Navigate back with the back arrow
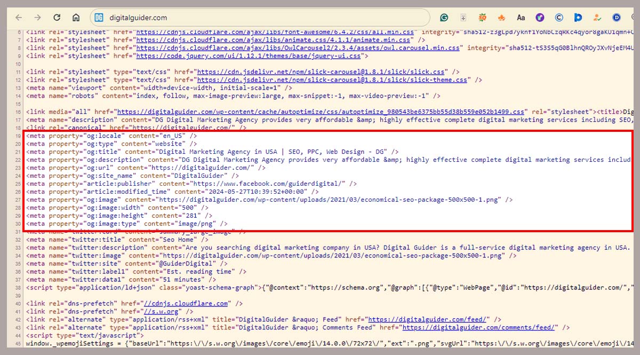 [19, 17]
